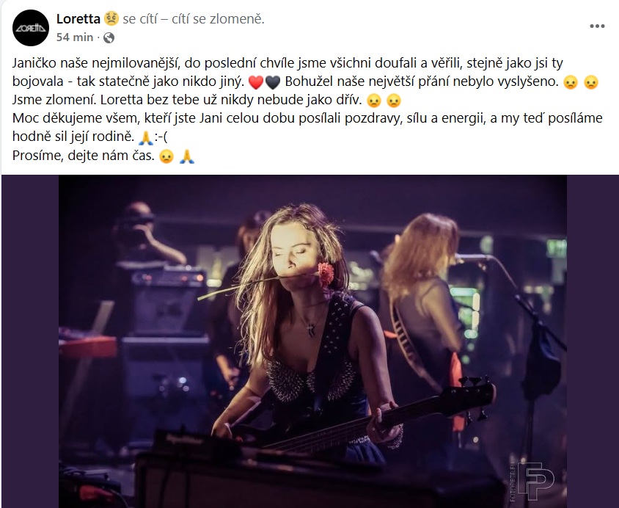Open the three-dot post options menu

pyautogui.click(x=597, y=26)
